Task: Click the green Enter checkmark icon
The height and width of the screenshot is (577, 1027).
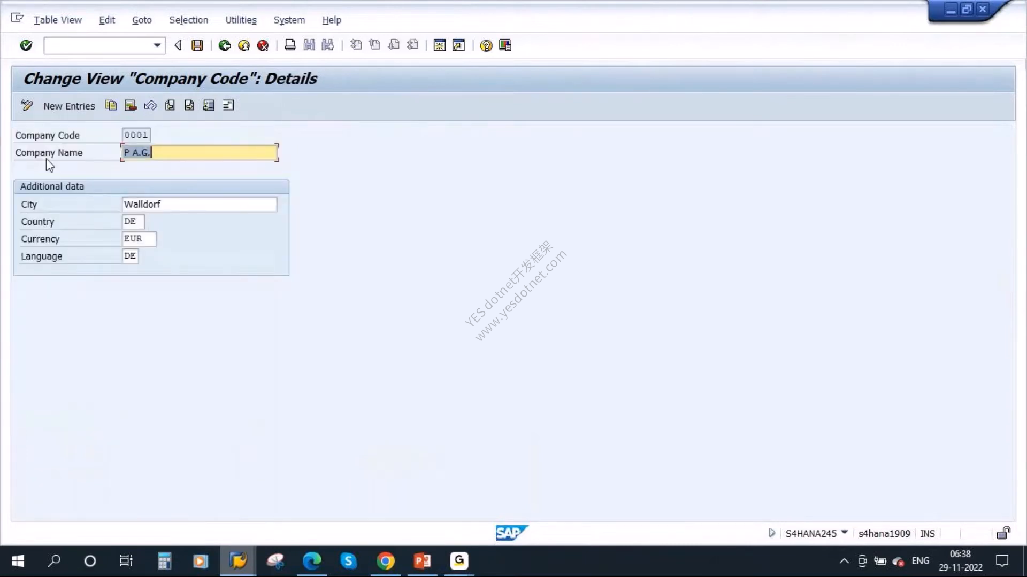Action: tap(26, 45)
